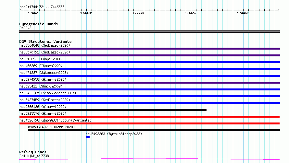Click the 17445k ruler tick label
Image resolution: width=289 pixels, height=163 pixels.
tap(191, 13)
